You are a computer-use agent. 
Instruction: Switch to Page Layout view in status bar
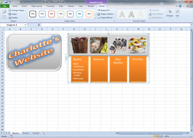[x=158, y=136]
